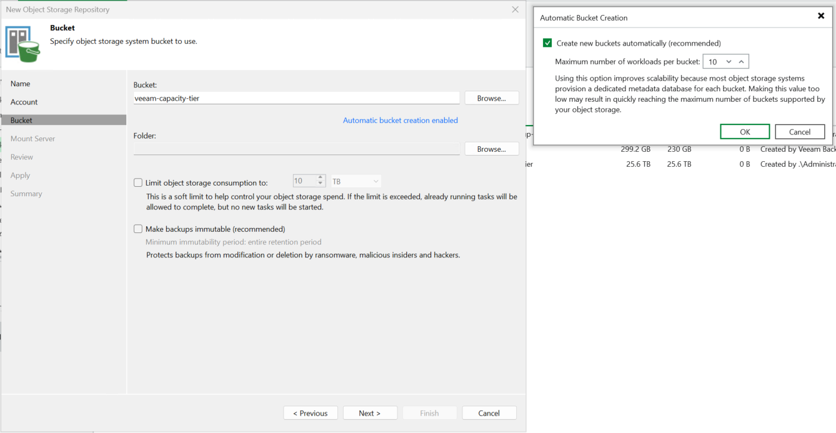Increase storage consumption limit spinner
This screenshot has height=433, width=836.
(x=321, y=178)
